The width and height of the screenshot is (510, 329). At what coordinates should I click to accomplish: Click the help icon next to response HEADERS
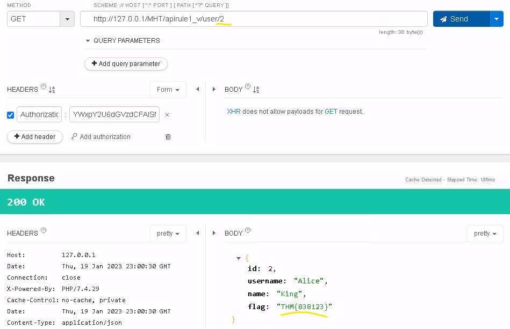tap(42, 229)
